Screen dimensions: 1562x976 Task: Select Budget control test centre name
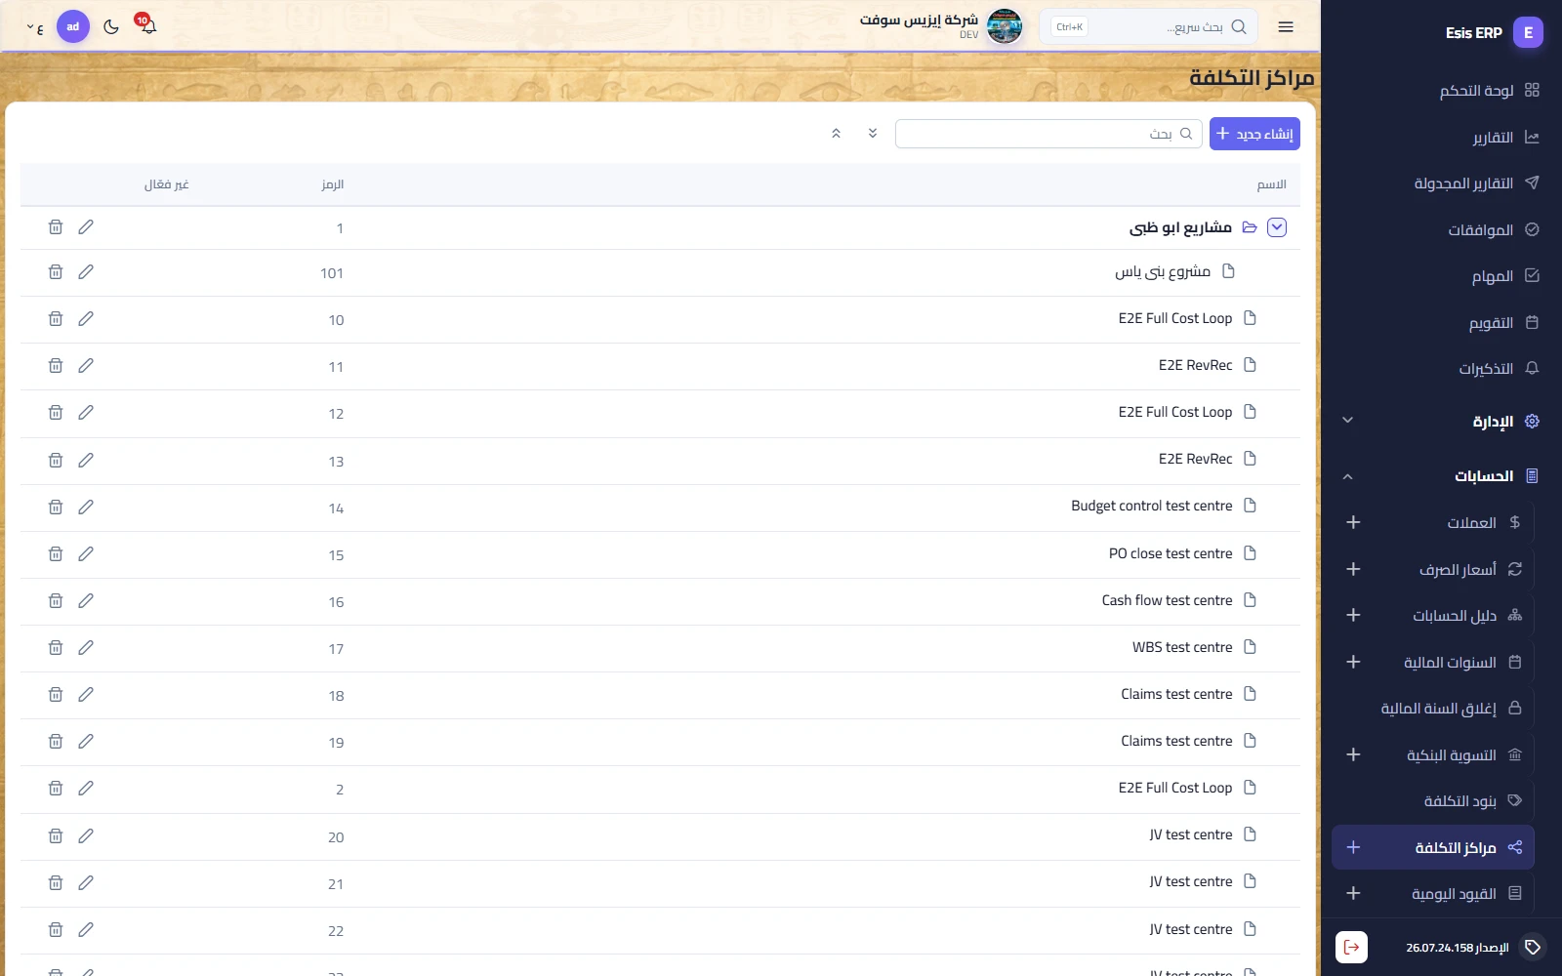point(1151,506)
